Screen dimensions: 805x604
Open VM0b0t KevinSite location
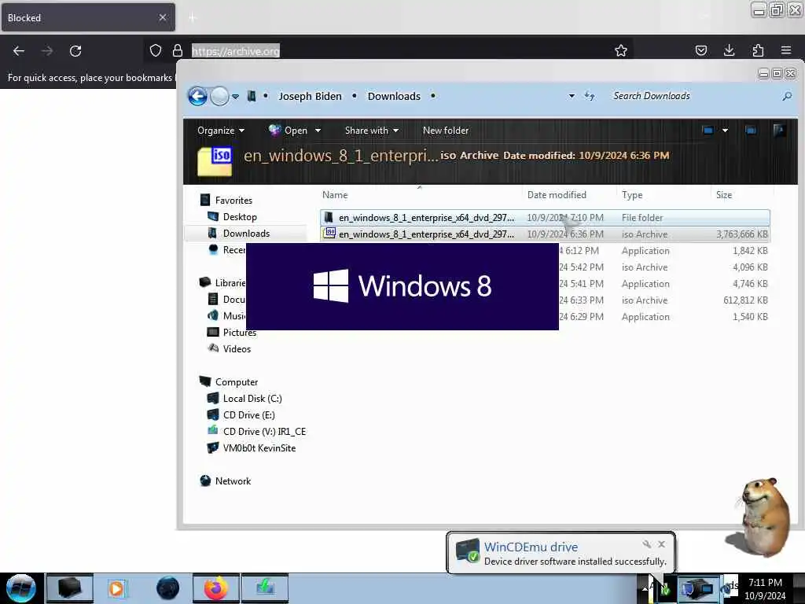pyautogui.click(x=251, y=447)
